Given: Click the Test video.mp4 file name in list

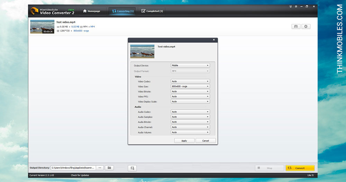Looking at the screenshot, I should tap(66, 22).
